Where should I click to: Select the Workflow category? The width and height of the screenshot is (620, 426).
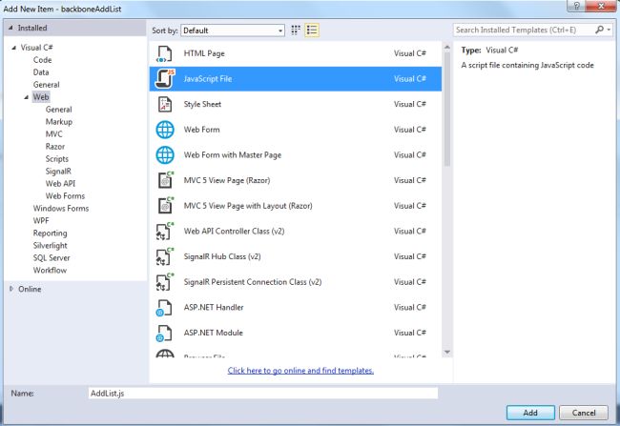50,271
